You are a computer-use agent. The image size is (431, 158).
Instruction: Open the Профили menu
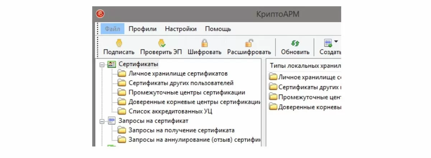143,29
